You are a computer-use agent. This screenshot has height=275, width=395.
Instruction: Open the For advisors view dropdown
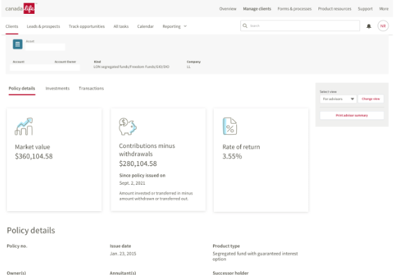pyautogui.click(x=338, y=99)
